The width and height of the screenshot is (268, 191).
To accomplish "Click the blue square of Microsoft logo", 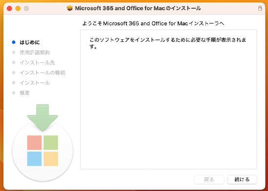I will pyautogui.click(x=34, y=159).
